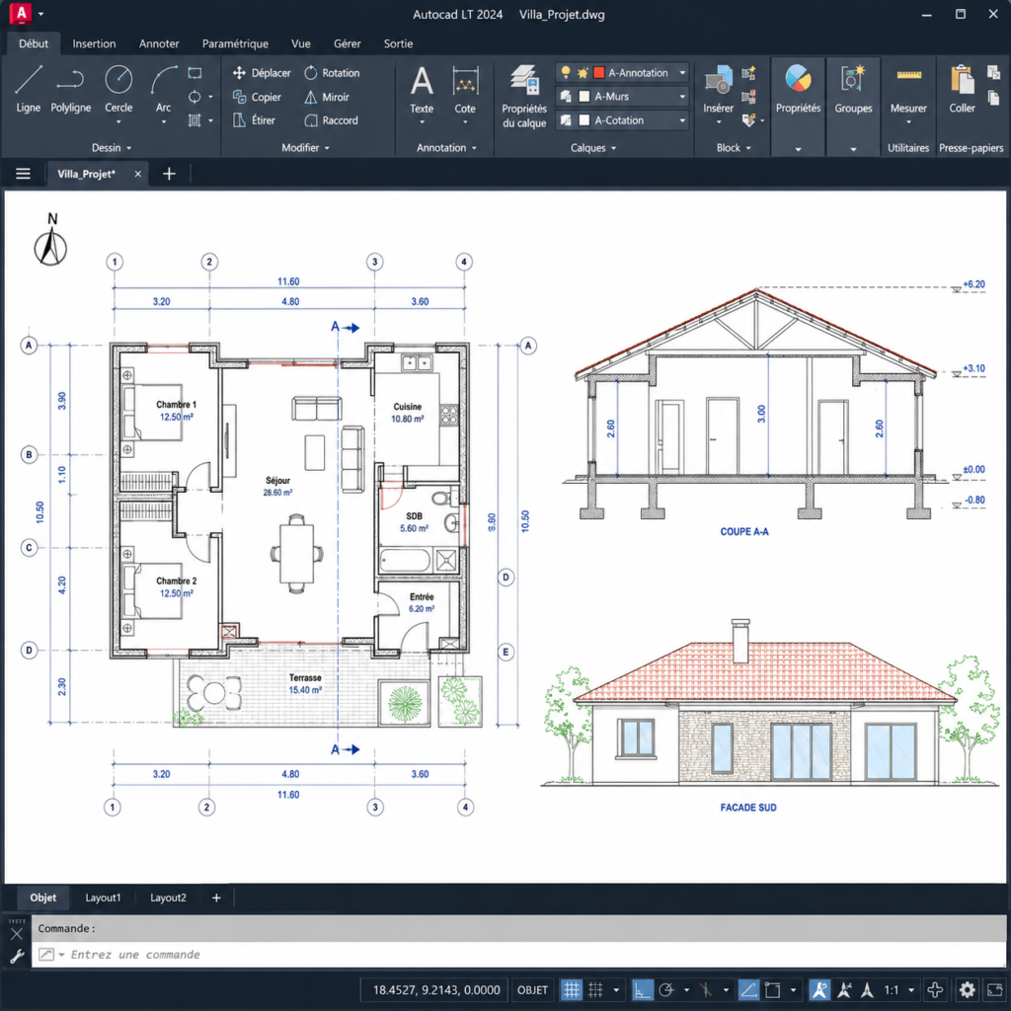Click the Insérer block icon
Image resolution: width=1011 pixels, height=1011 pixels.
click(x=719, y=89)
